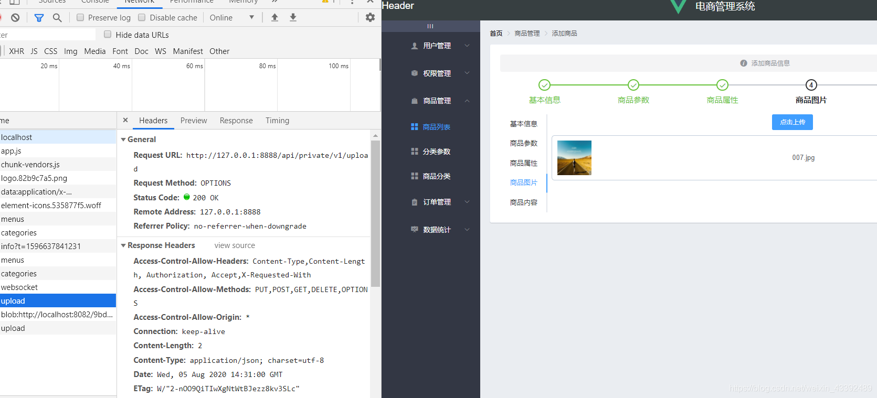Click the 商品参数 step check circle
This screenshot has height=398, width=877.
633,85
